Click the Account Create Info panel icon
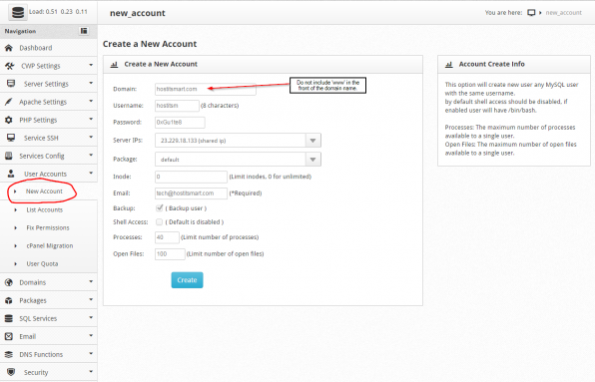The image size is (595, 382). click(449, 65)
